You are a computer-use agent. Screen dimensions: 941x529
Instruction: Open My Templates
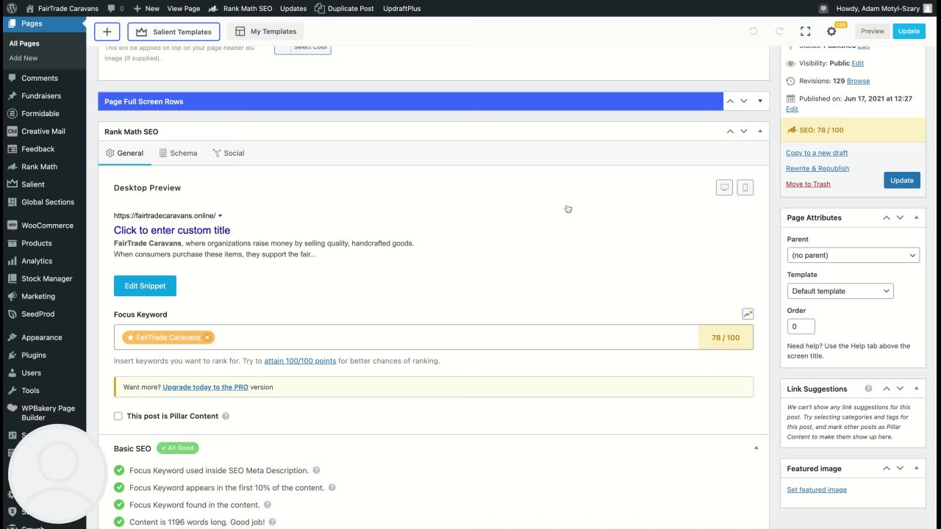pyautogui.click(x=266, y=32)
